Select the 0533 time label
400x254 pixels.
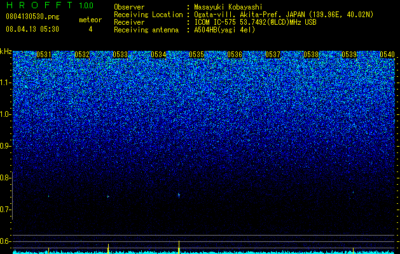point(120,55)
